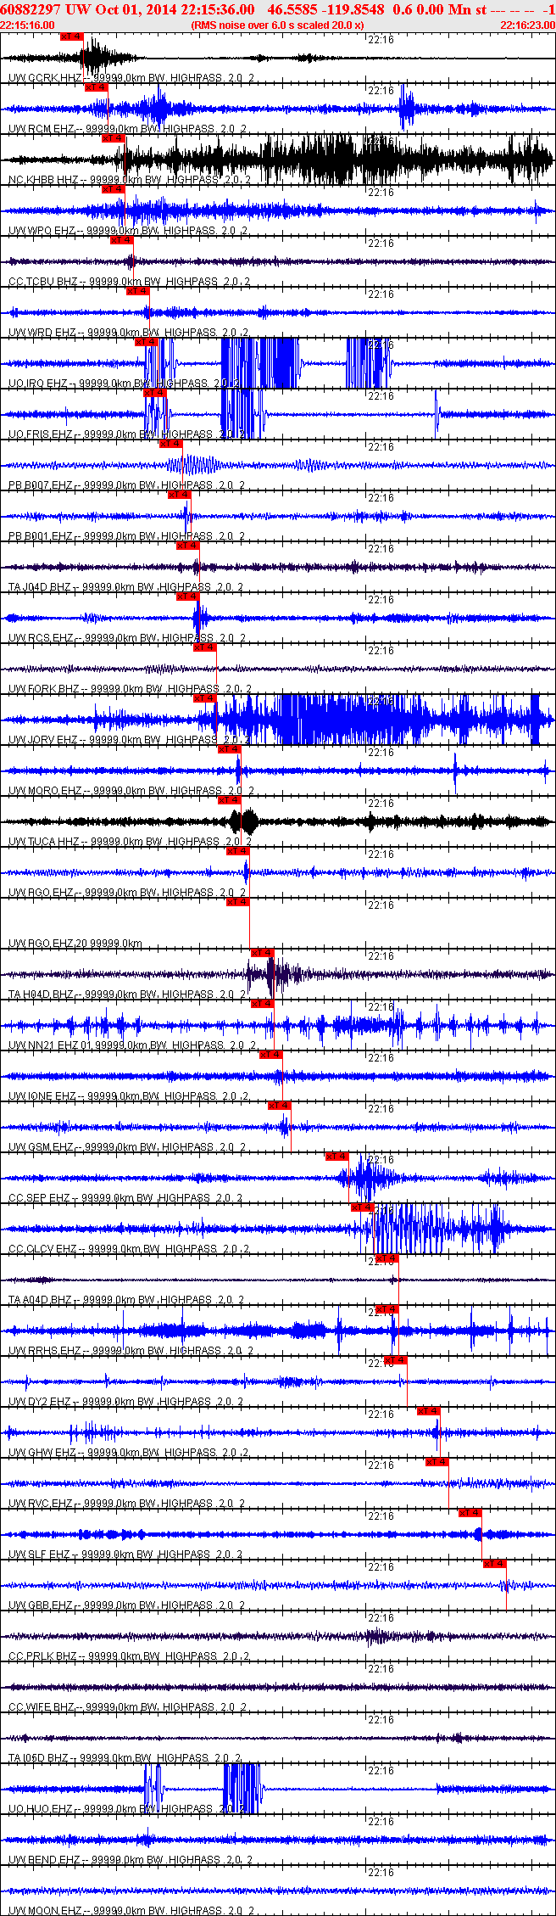The width and height of the screenshot is (556, 1916).
Task: Click the UW GSM EHZ station label
Action: pos(127,1147)
